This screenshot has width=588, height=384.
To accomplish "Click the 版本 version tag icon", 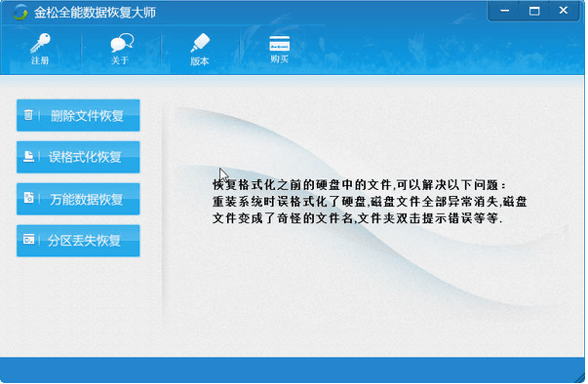I will [x=200, y=43].
